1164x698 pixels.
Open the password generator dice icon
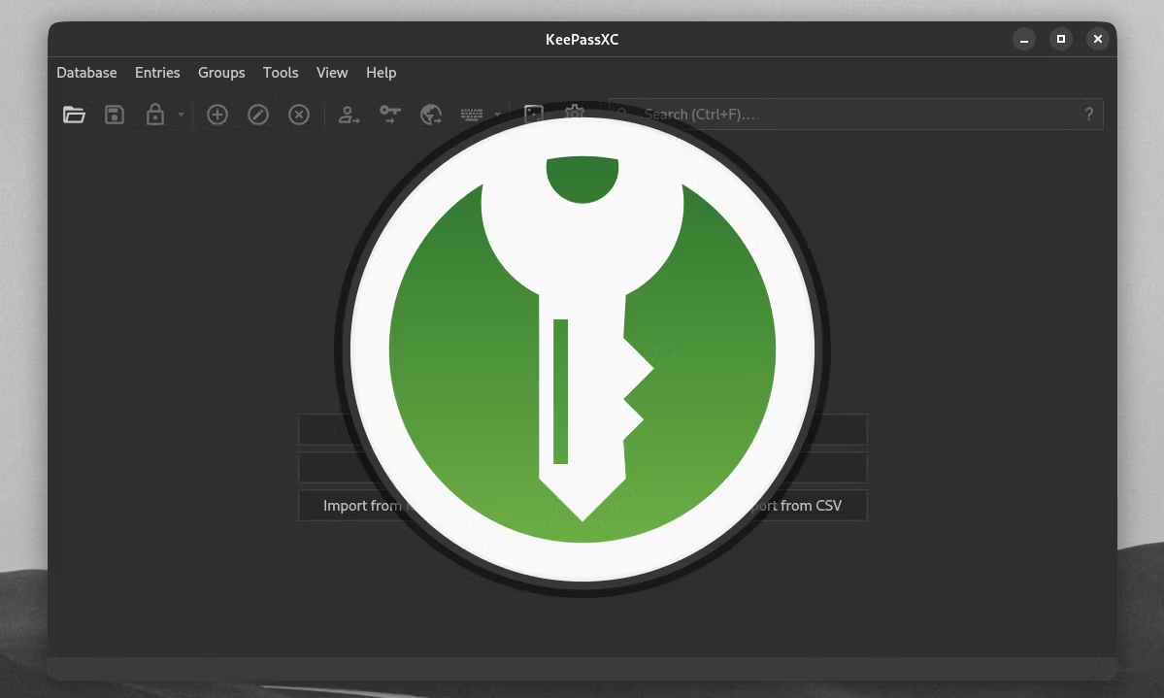coord(533,114)
